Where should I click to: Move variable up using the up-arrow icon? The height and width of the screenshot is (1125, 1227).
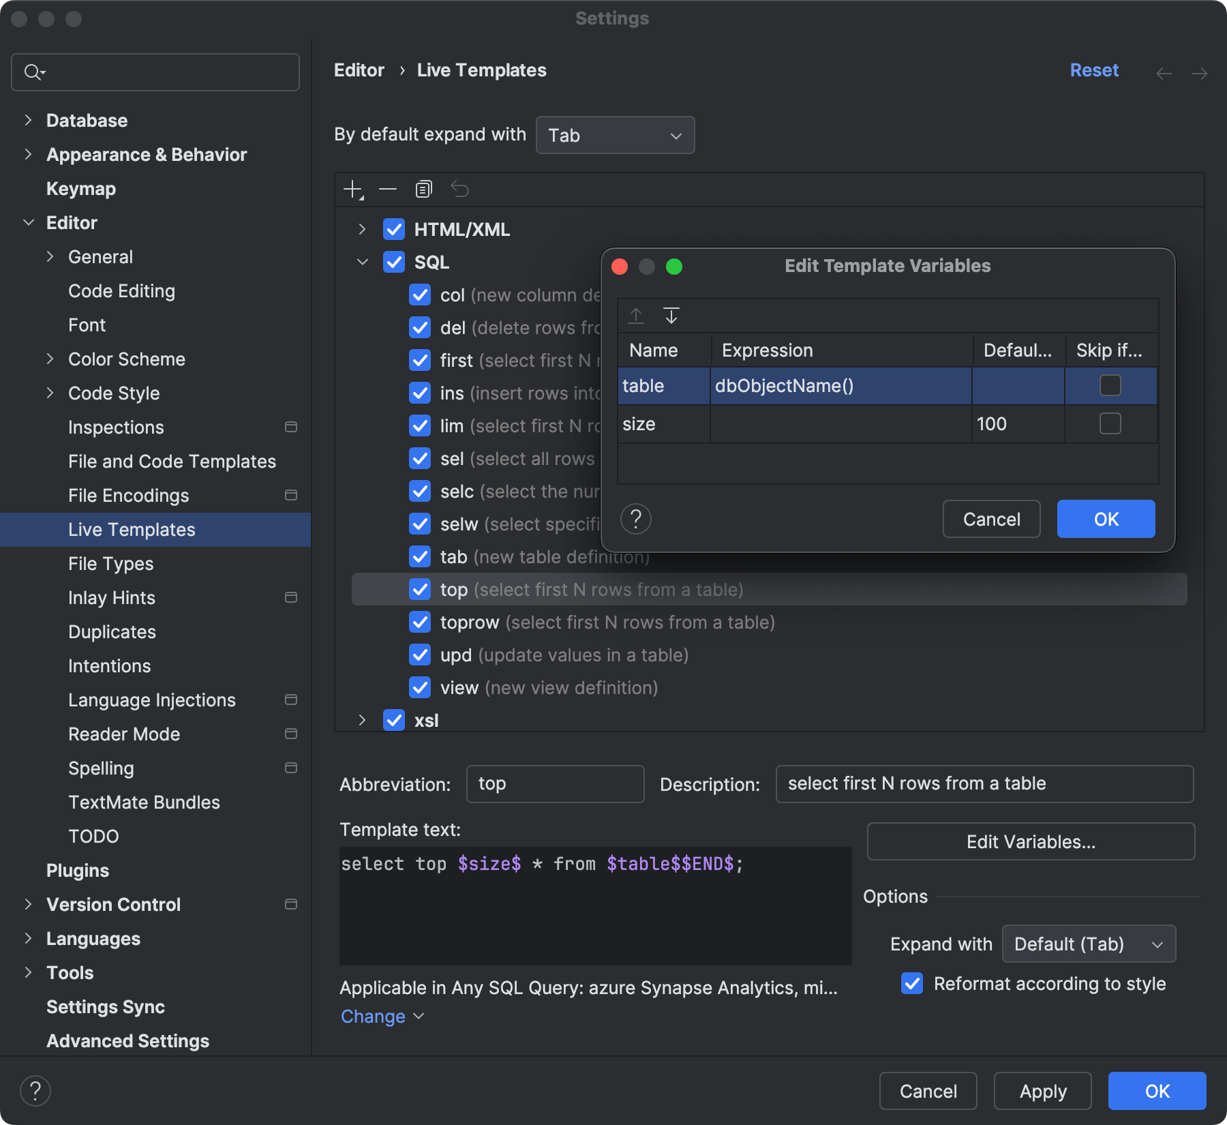(636, 315)
